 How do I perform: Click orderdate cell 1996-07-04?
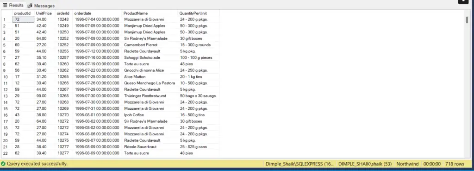pos(97,19)
